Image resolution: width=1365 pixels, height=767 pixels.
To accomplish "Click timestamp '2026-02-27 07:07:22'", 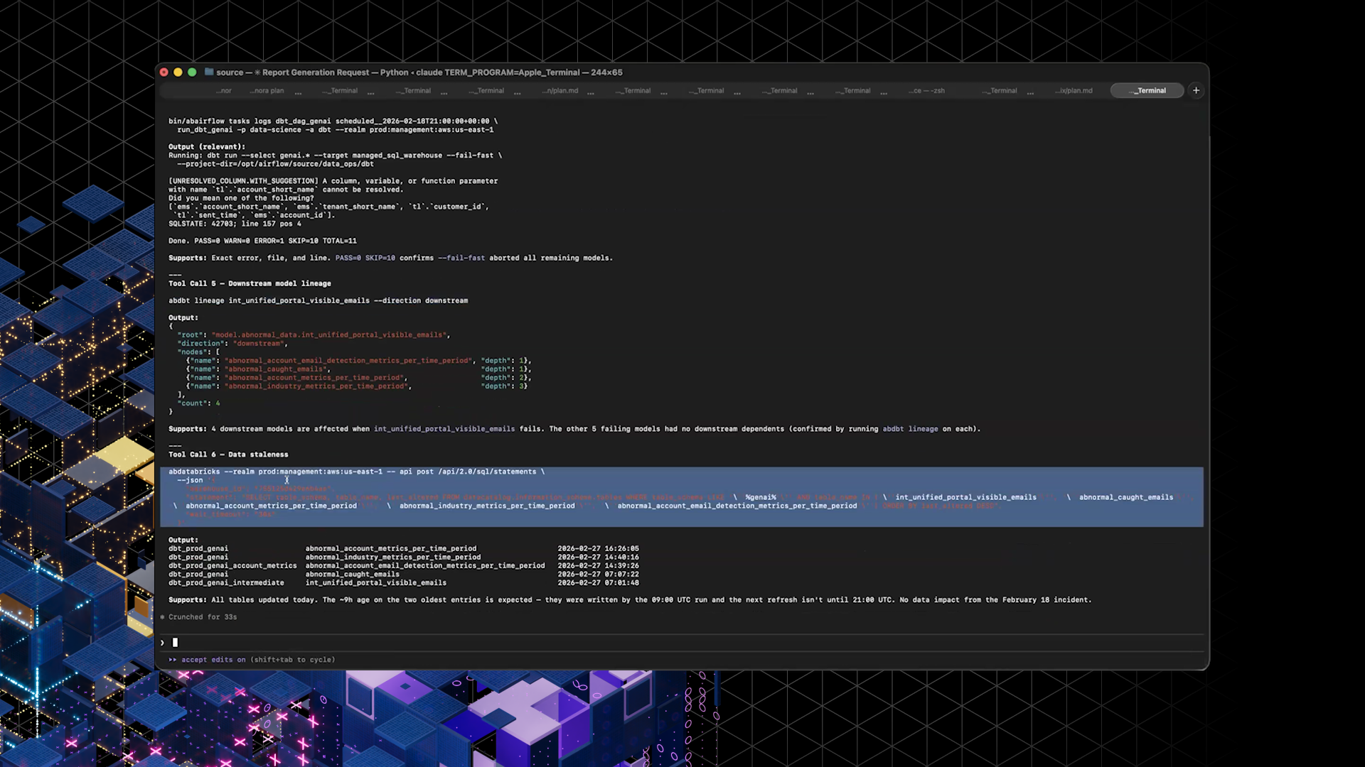I will [598, 575].
